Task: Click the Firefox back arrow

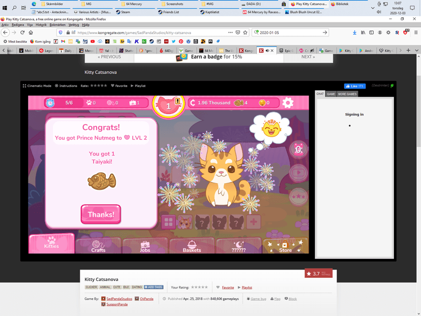Action: click(x=6, y=33)
